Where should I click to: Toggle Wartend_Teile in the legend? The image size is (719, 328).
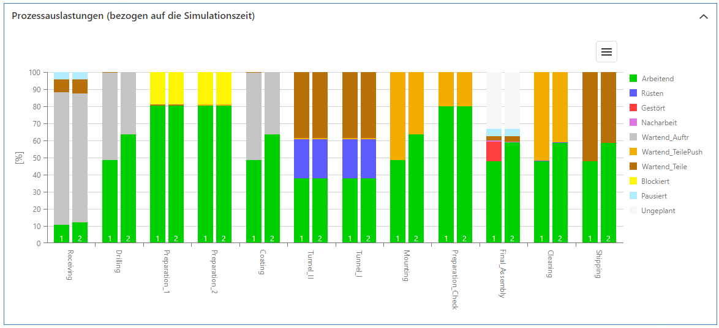click(x=663, y=167)
